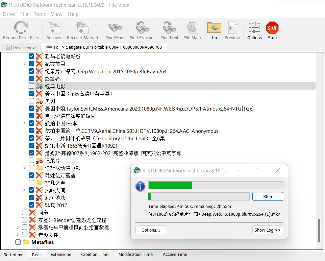The width and height of the screenshot is (325, 261).
Task: Click the Find Previous icon
Action: tap(142, 28)
